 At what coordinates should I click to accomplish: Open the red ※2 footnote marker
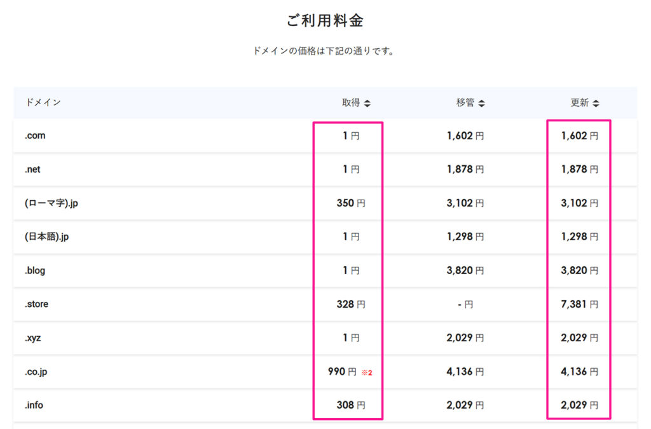click(366, 372)
